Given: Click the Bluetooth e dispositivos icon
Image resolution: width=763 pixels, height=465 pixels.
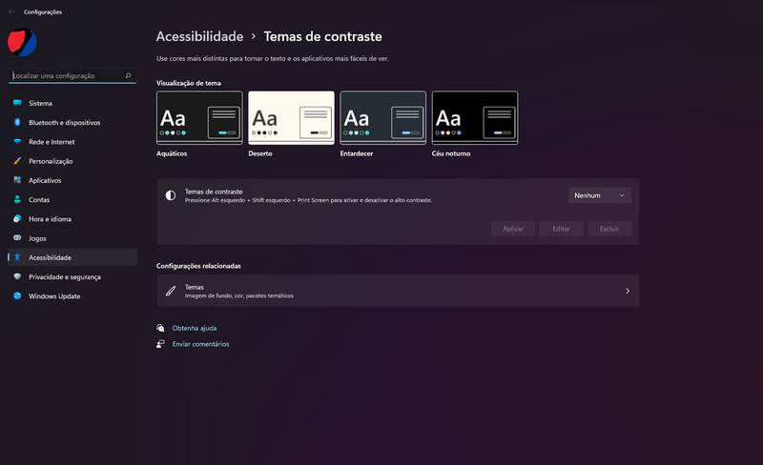Looking at the screenshot, I should [17, 122].
